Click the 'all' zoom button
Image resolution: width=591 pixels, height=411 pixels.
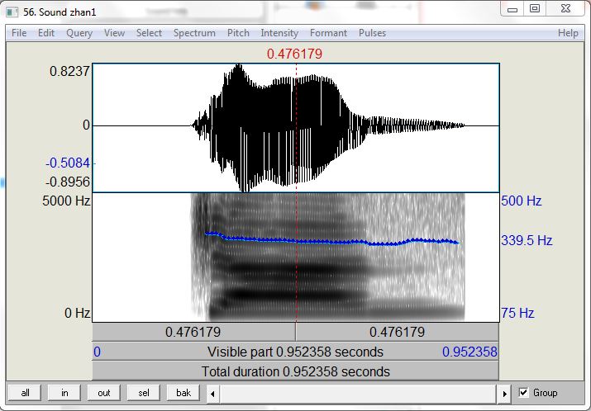tap(26, 393)
